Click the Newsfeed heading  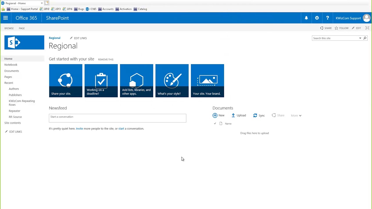(x=58, y=108)
